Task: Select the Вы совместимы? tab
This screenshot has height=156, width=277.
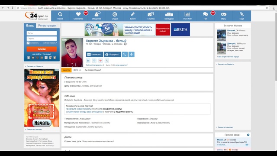Action: [x=93, y=70]
